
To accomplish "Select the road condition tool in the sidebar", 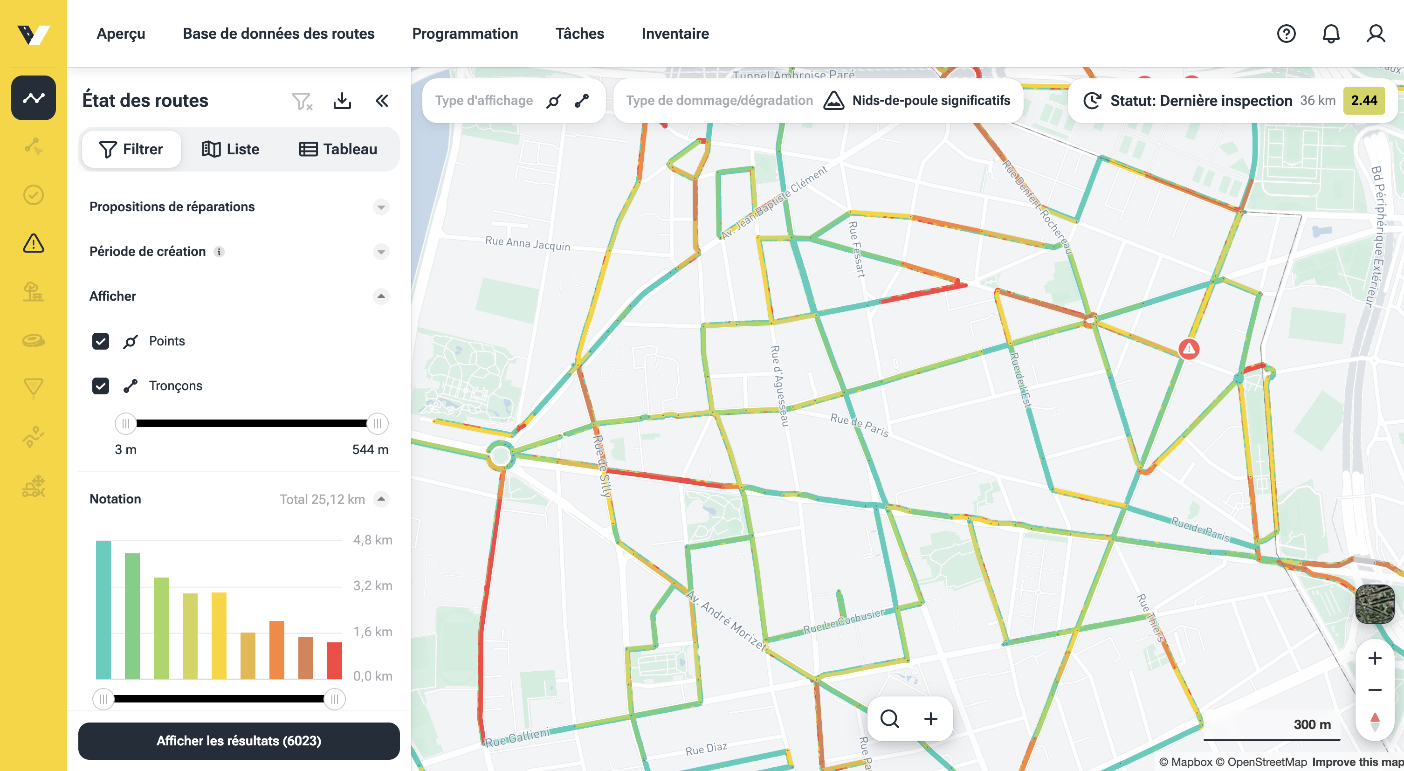I will point(33,98).
